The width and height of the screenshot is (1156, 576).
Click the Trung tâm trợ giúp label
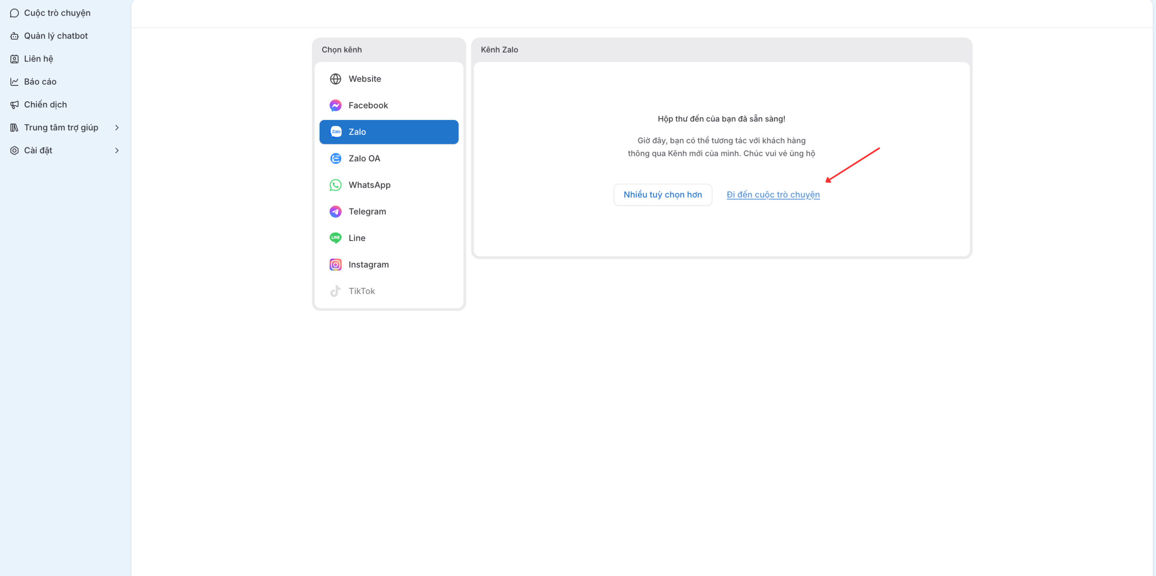(61, 128)
